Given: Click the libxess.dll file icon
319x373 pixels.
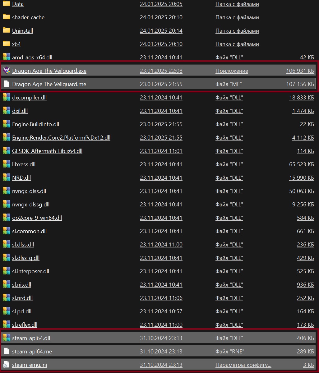Looking at the screenshot, I should (7, 164).
